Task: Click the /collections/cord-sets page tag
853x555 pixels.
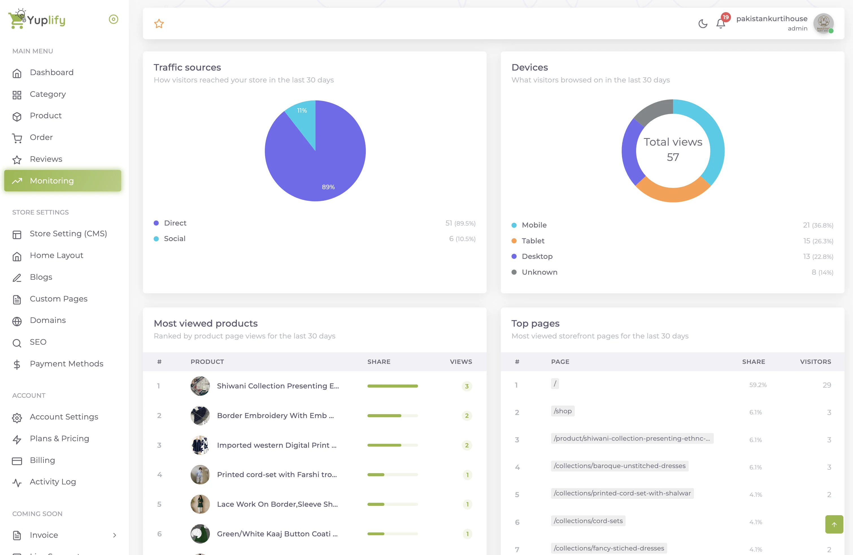Action: 588,521
